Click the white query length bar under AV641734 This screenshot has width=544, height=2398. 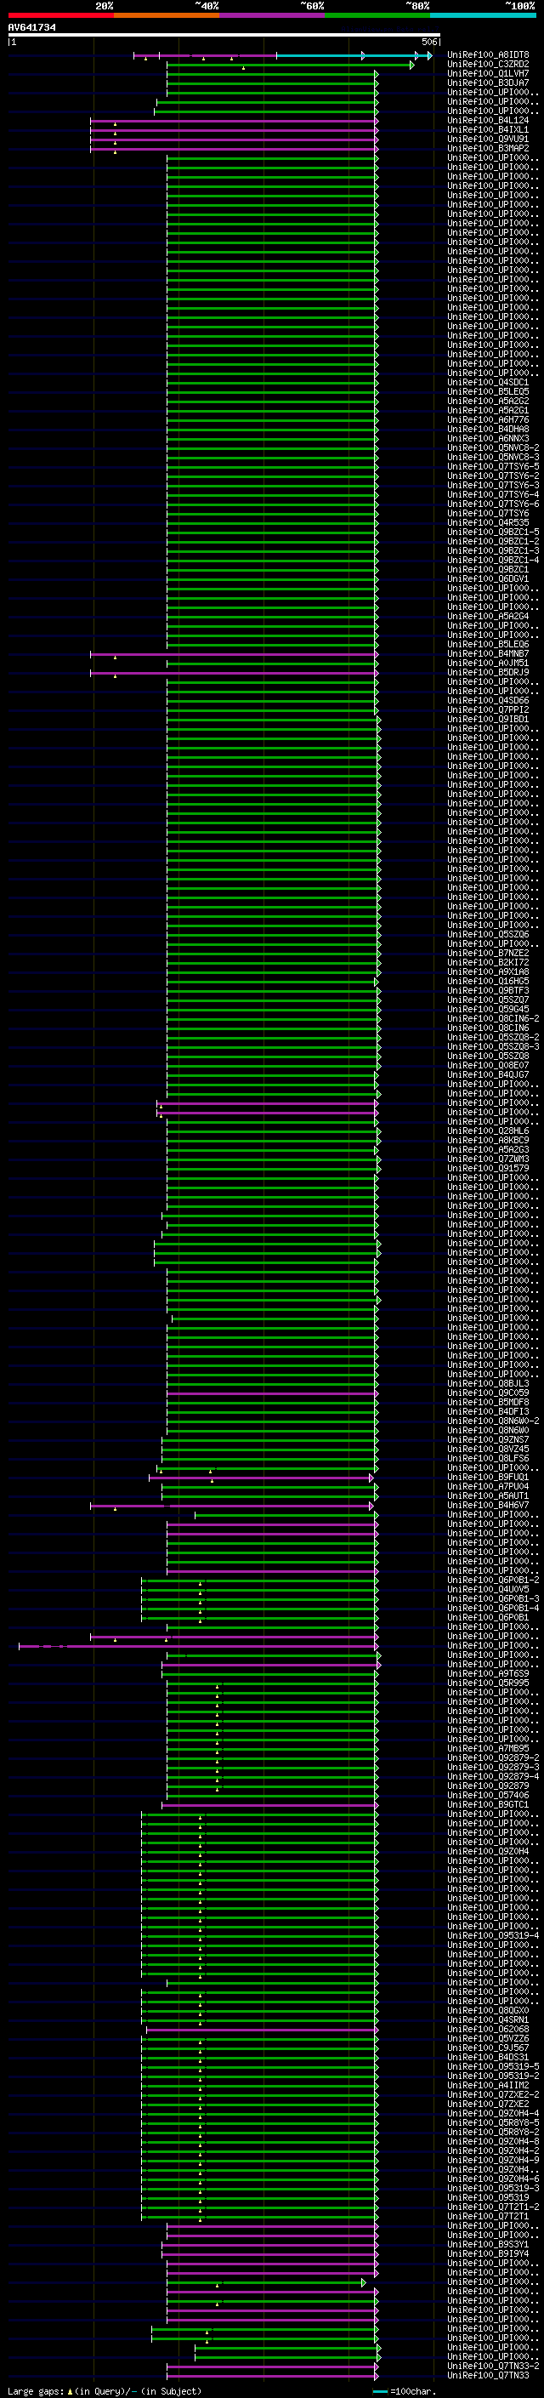coord(224,36)
